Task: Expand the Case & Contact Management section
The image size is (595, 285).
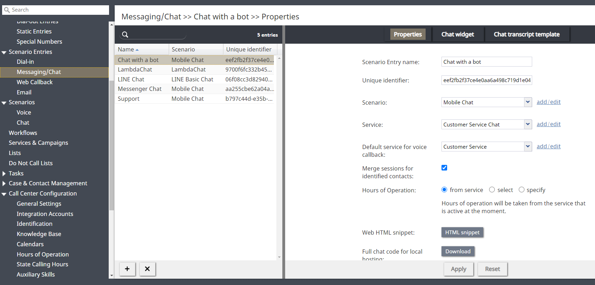Action: click(x=4, y=184)
